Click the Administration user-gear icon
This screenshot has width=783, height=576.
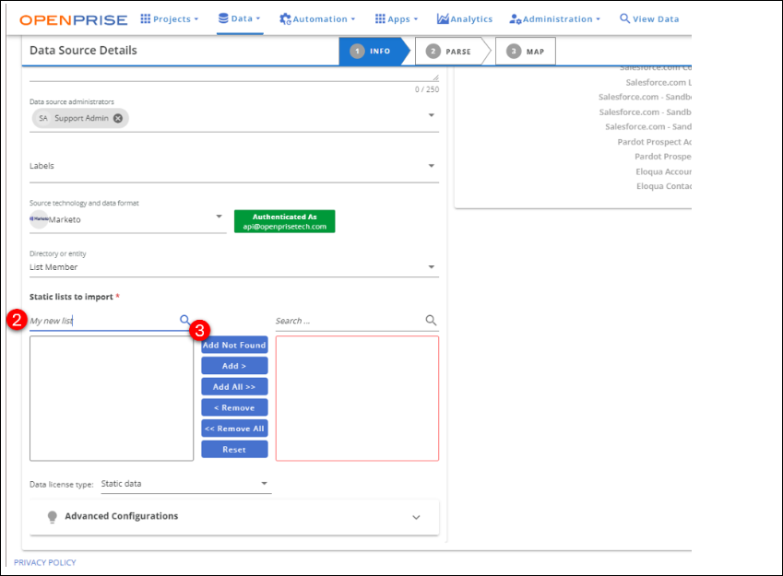(x=516, y=19)
